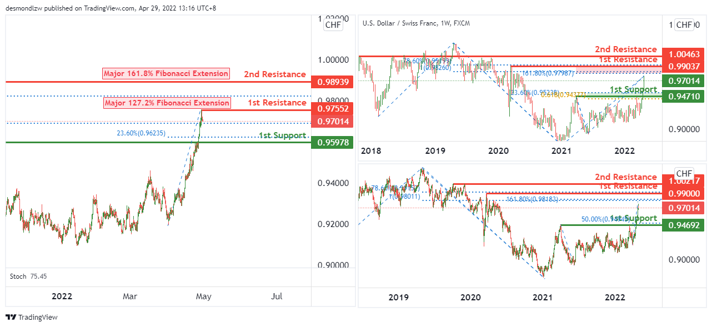Click the Jul marker on the time axis

pos(278,296)
